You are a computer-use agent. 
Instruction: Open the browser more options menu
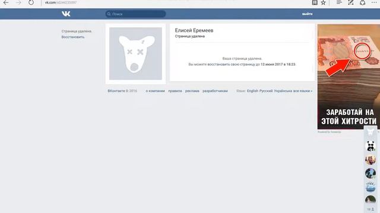coord(374,2)
